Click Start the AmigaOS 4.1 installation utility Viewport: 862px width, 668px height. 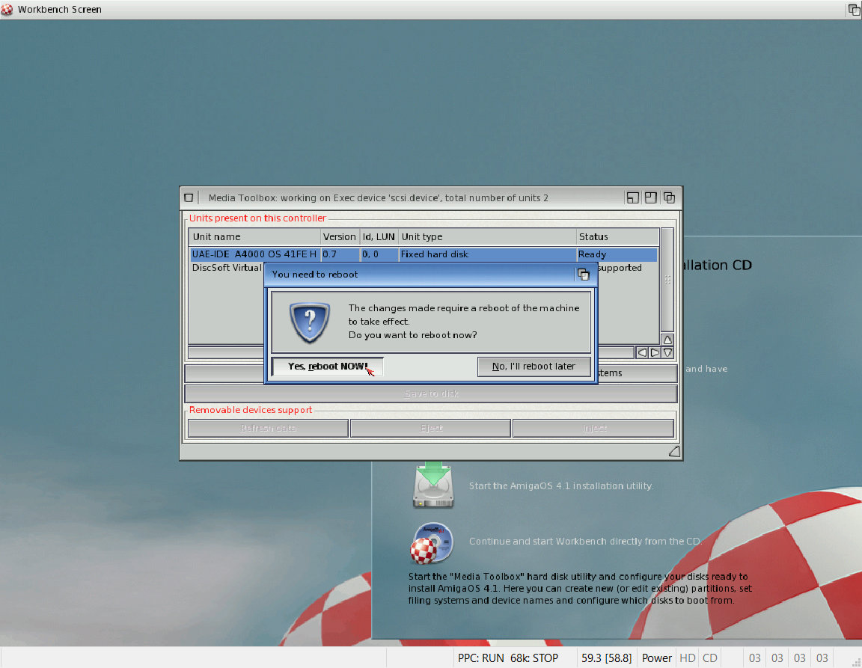tap(560, 486)
